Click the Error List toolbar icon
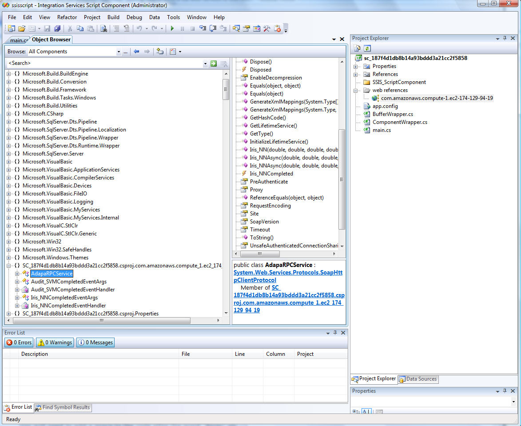Viewport: 521px width, 426px height. tap(277, 28)
